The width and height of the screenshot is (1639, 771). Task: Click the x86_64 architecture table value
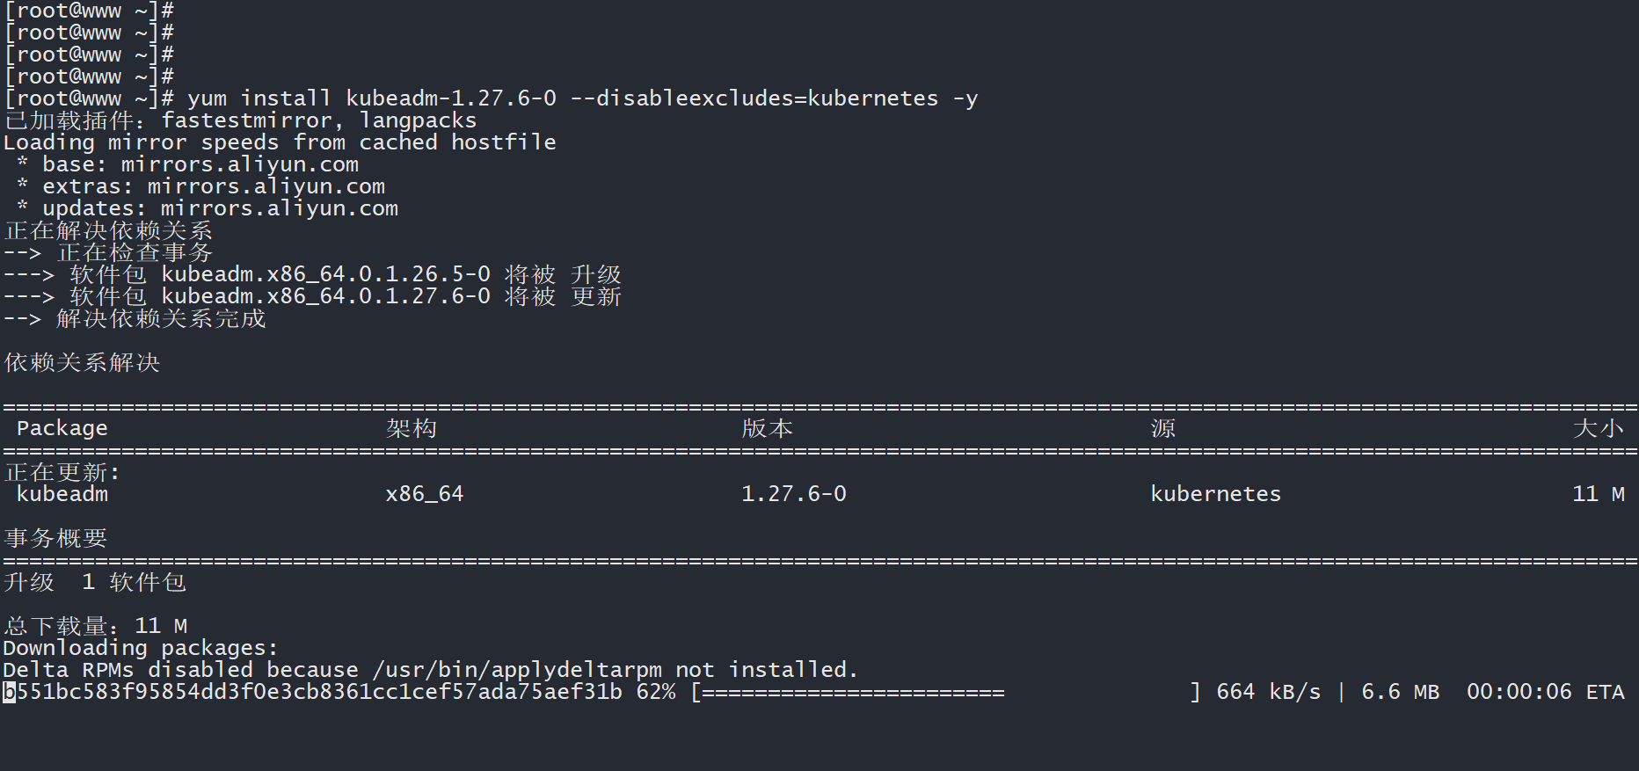tap(424, 494)
